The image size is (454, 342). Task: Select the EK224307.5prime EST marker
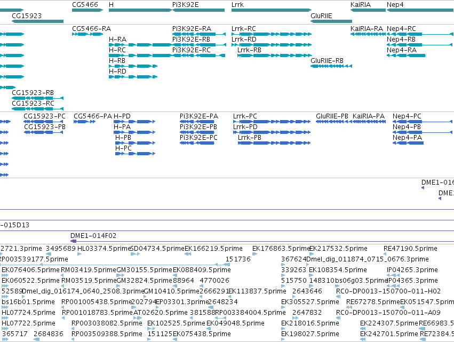click(363, 329)
